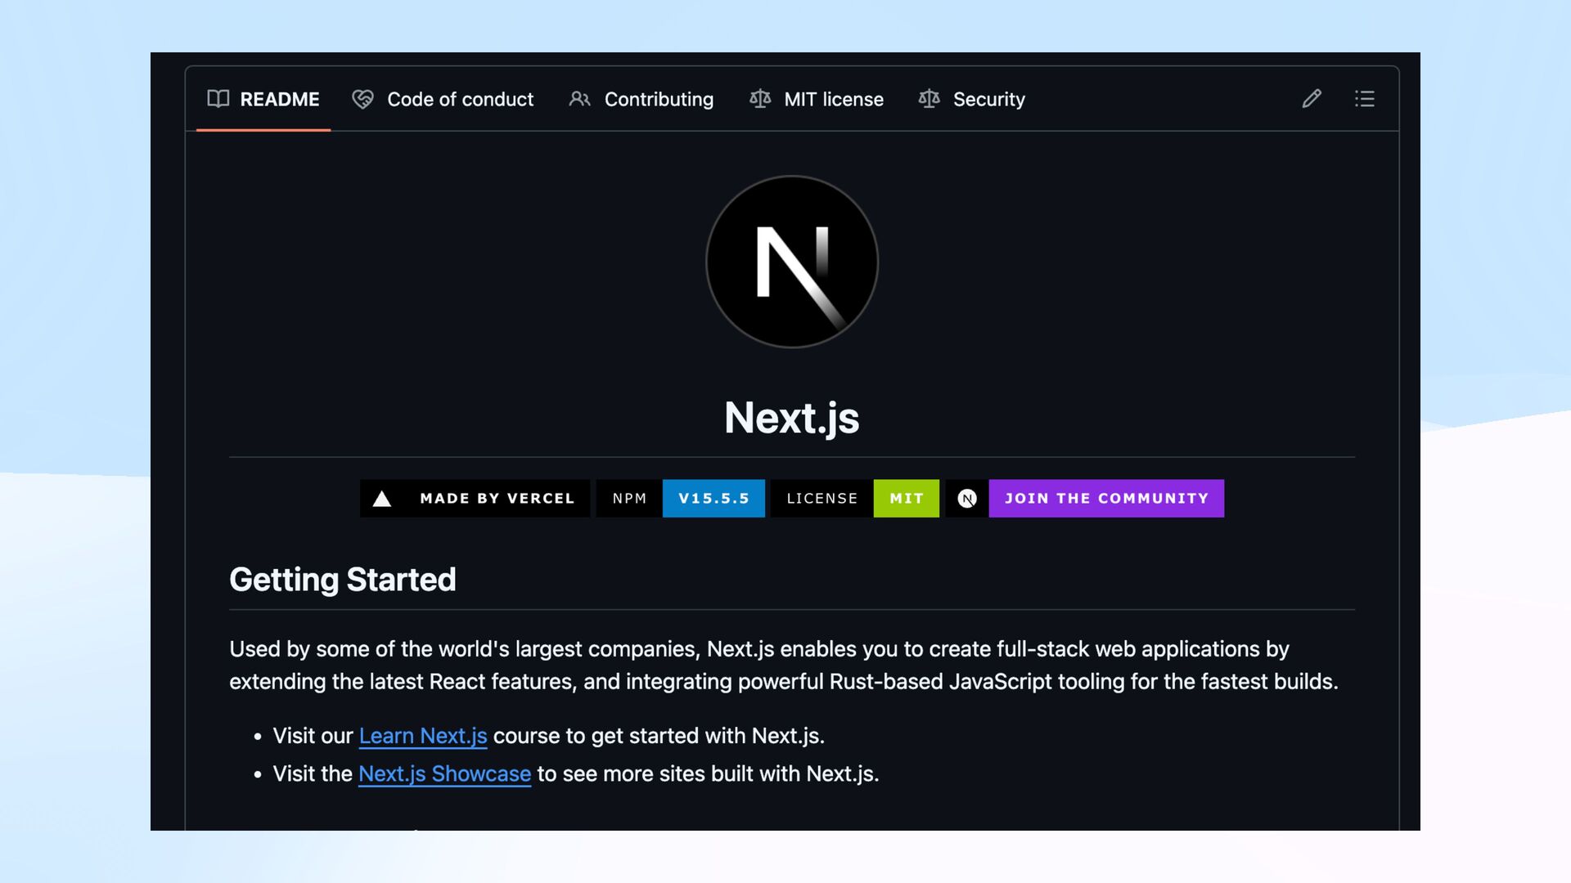Click the green MIT license badge
1571x883 pixels.
click(x=906, y=499)
